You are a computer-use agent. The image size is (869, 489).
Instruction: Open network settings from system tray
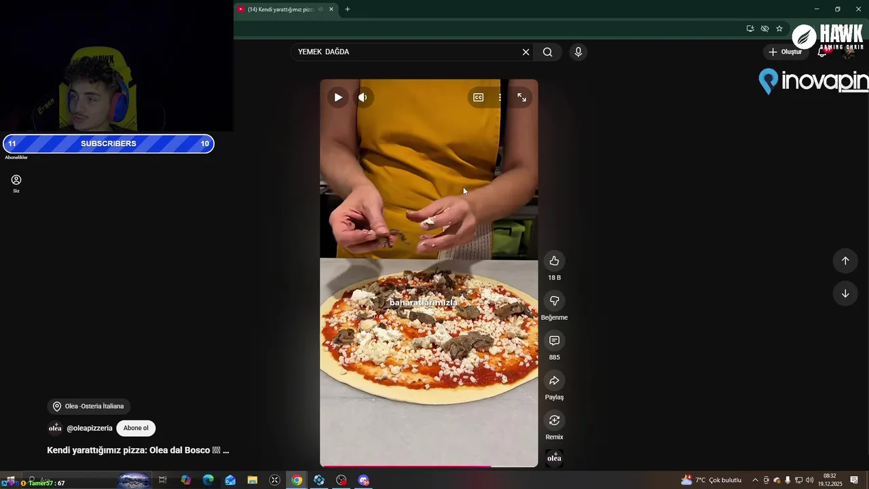point(798,480)
